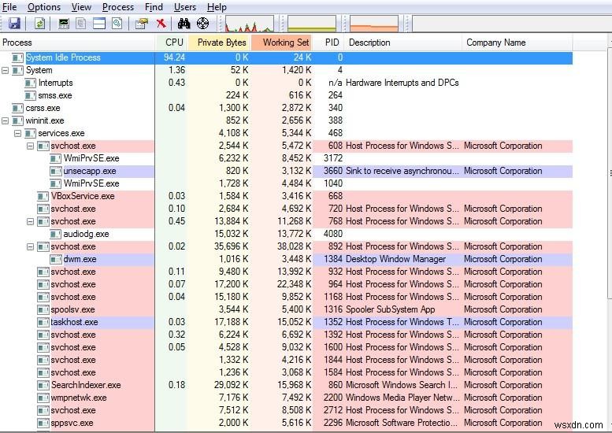The height and width of the screenshot is (433, 612).
Task: Collapse the svchost.exe PID 768 node
Action: pyautogui.click(x=30, y=221)
